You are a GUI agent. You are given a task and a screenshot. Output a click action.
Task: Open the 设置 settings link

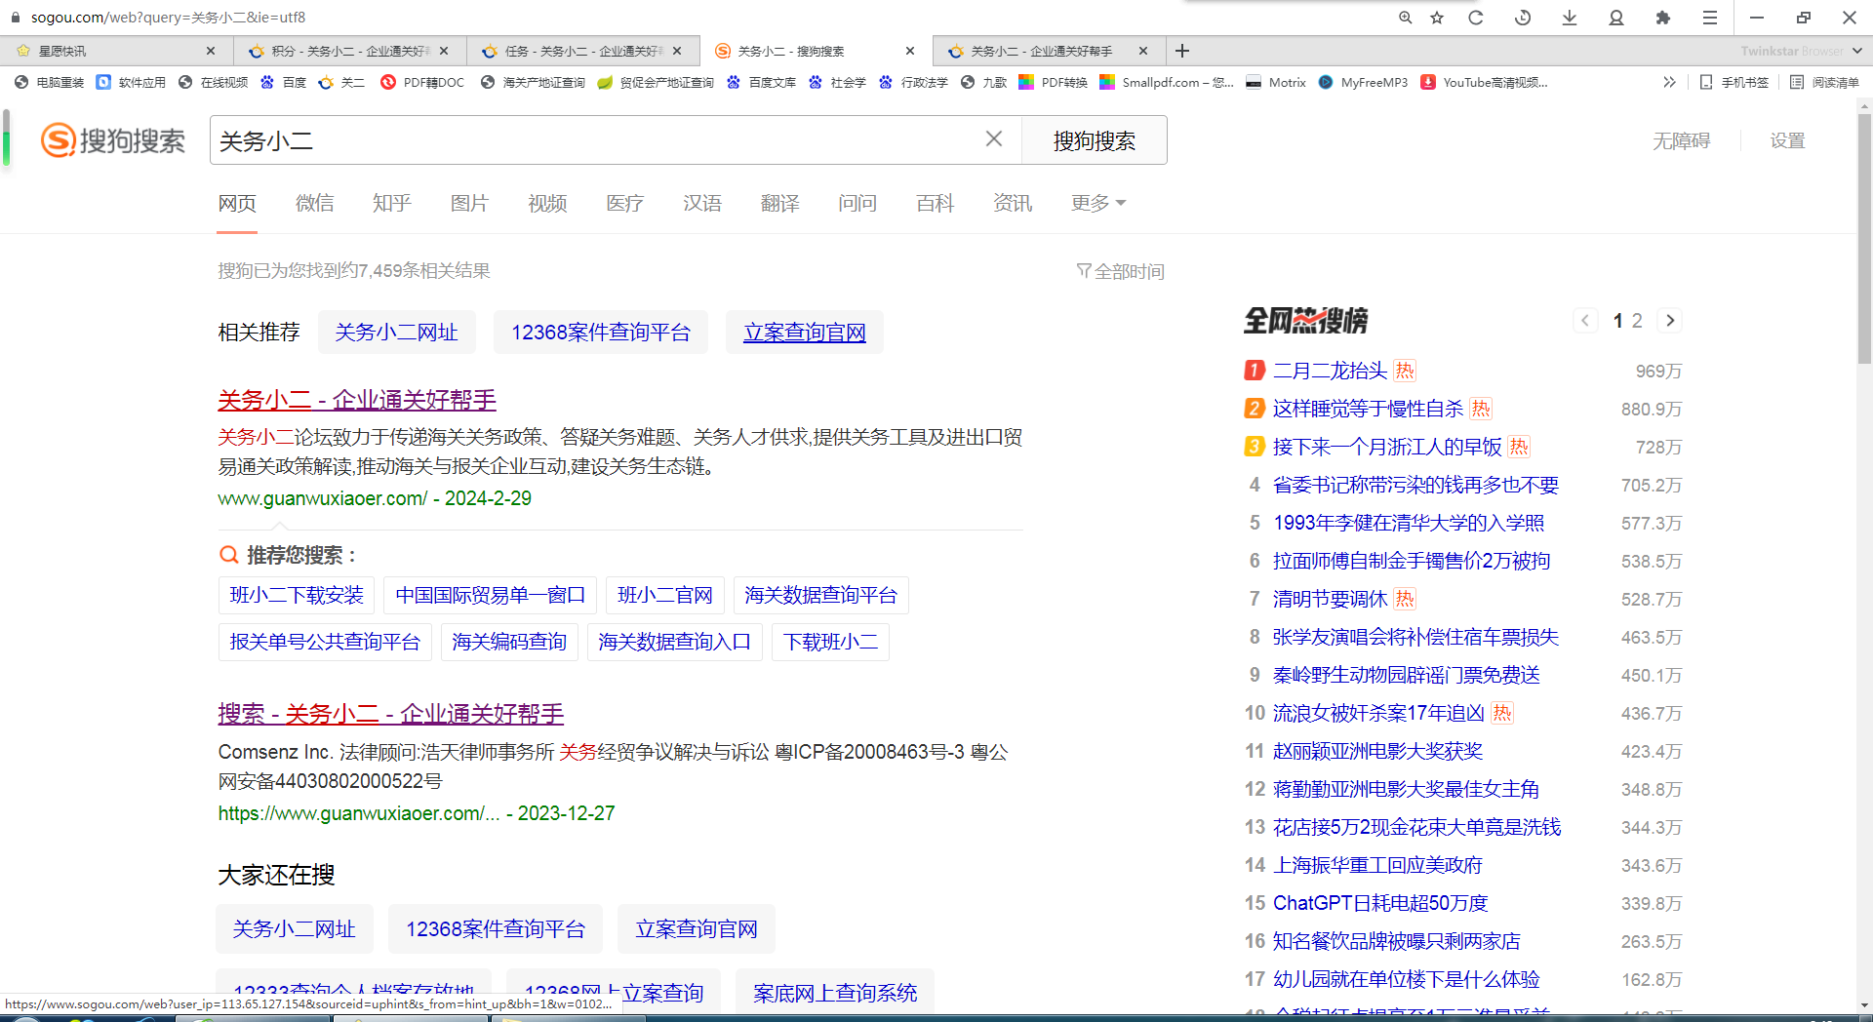tap(1787, 140)
